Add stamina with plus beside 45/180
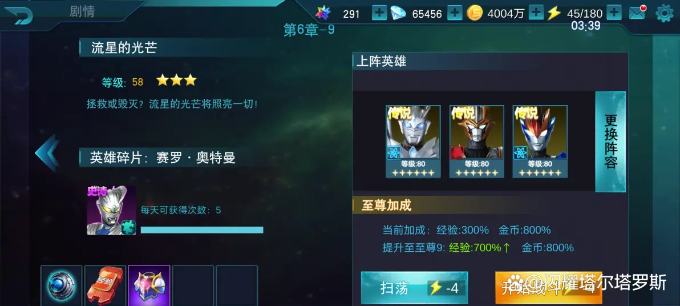The width and height of the screenshot is (680, 306). [614, 14]
